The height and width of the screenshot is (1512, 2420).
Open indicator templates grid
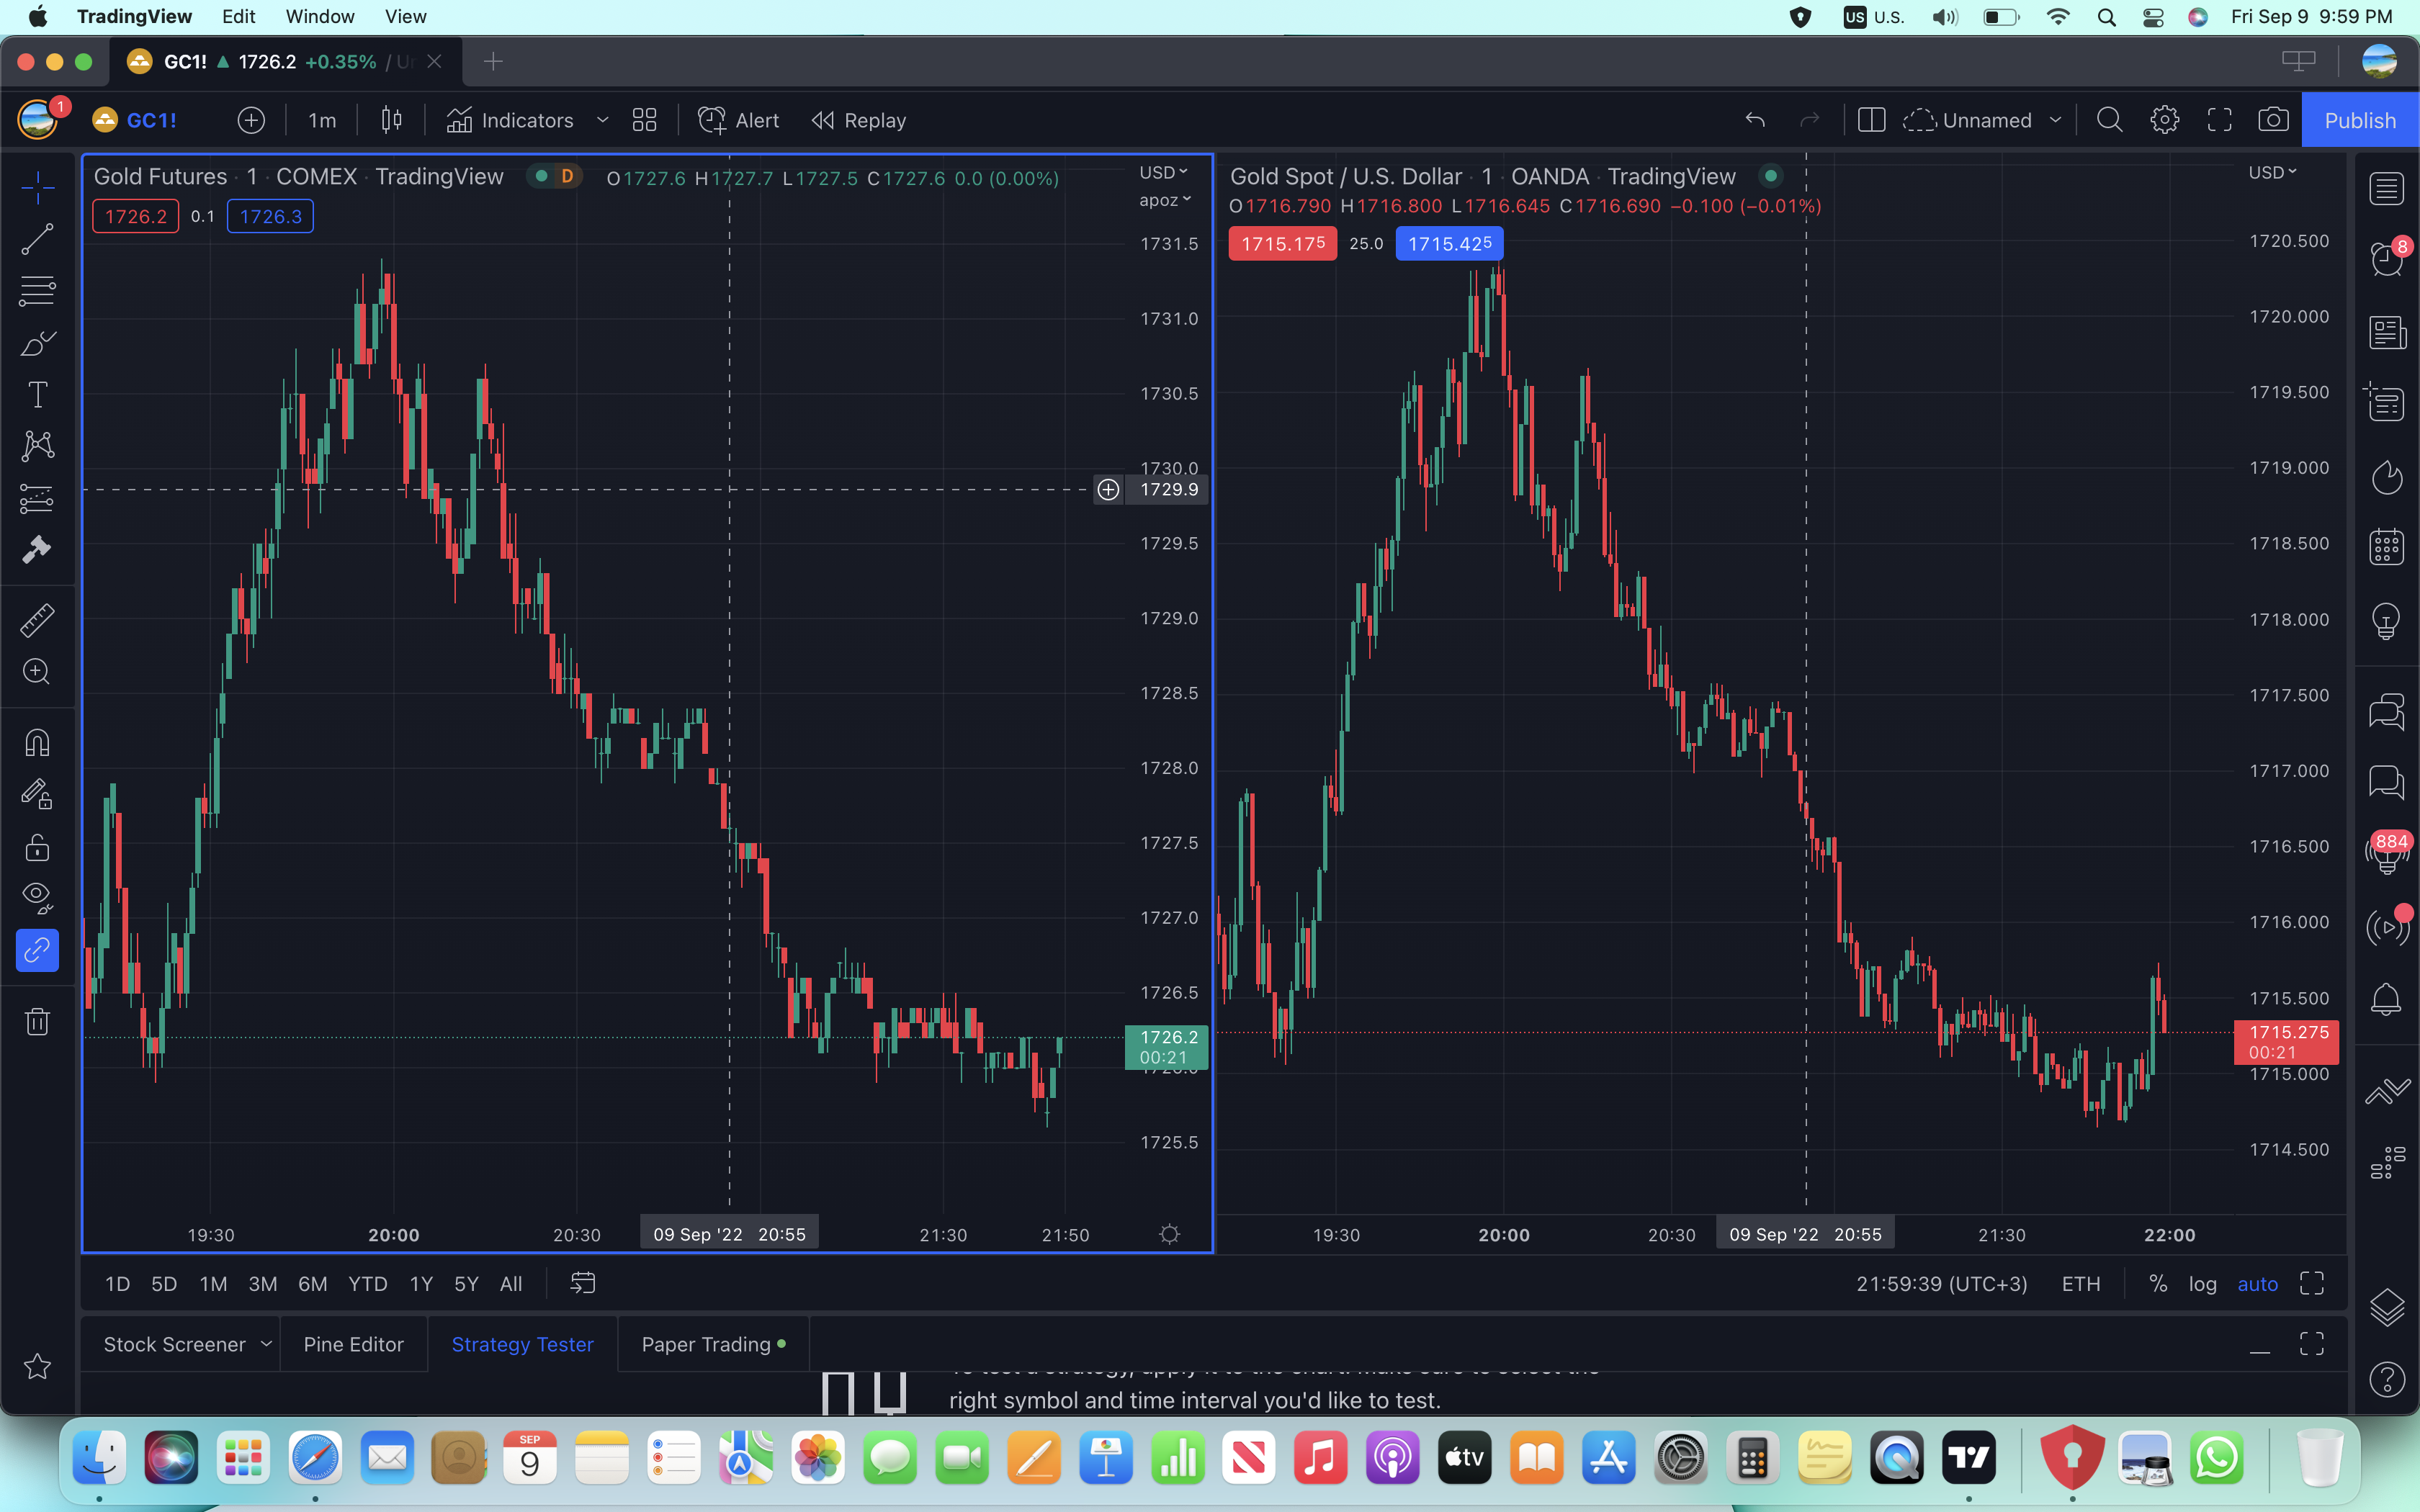point(645,120)
